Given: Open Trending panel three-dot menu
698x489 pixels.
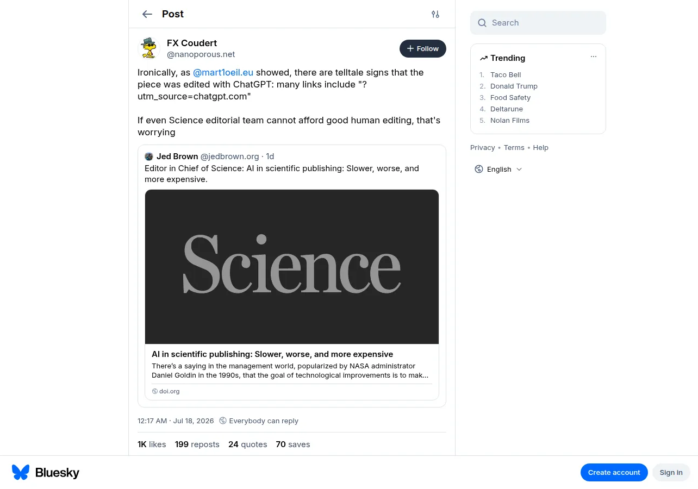Looking at the screenshot, I should click(594, 57).
